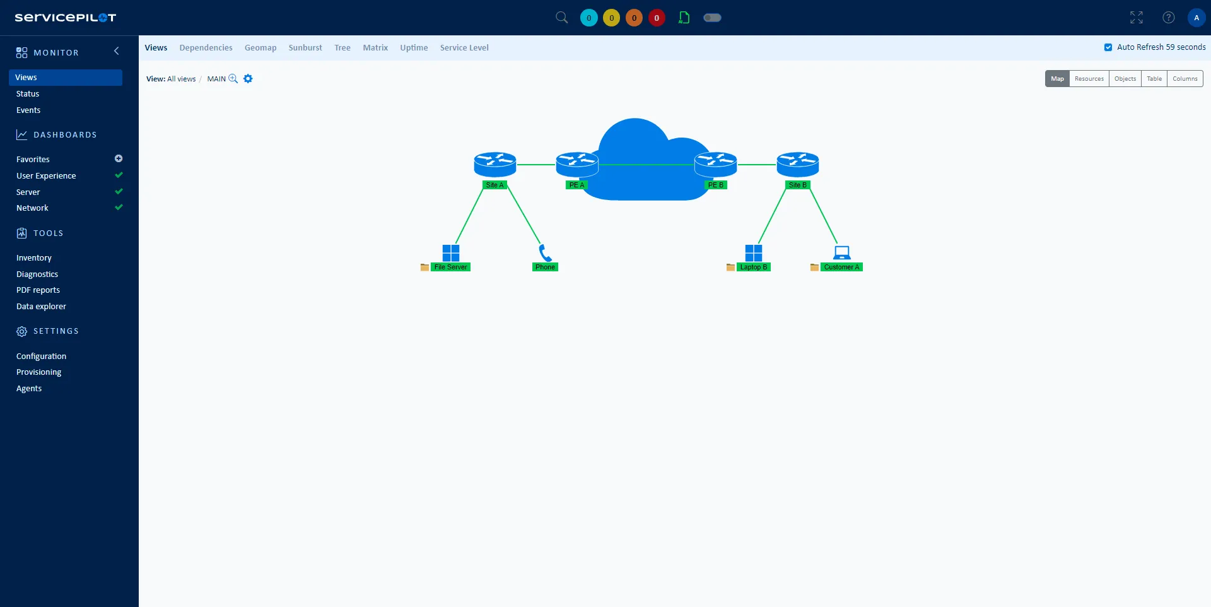Image resolution: width=1211 pixels, height=607 pixels.
Task: Uncheck Auto Refresh 59 seconds
Action: (1108, 47)
